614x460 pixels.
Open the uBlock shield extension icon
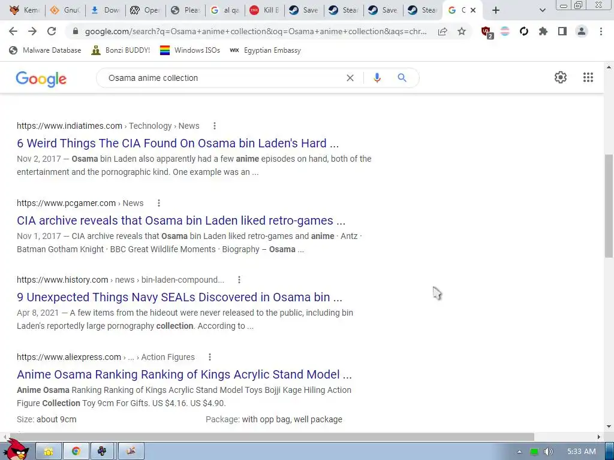[x=487, y=32]
